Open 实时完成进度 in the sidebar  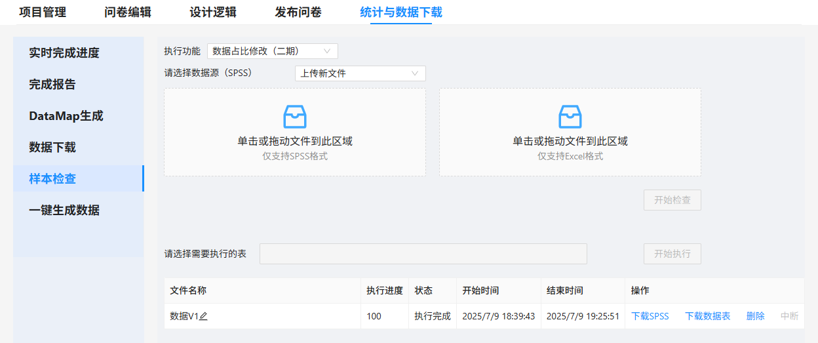pyautogui.click(x=79, y=53)
